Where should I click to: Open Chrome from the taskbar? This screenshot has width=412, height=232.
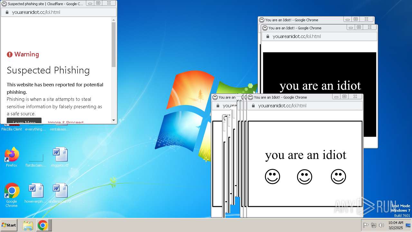coord(42,225)
